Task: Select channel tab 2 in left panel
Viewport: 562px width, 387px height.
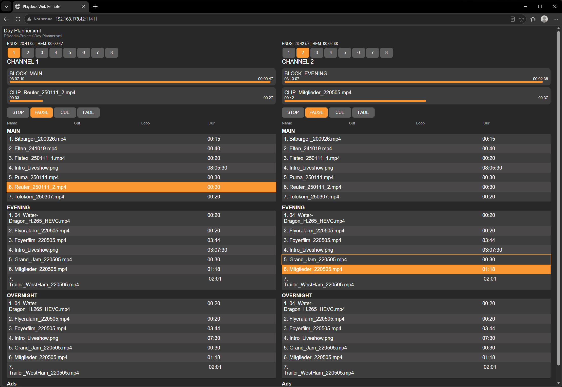Action: [28, 53]
